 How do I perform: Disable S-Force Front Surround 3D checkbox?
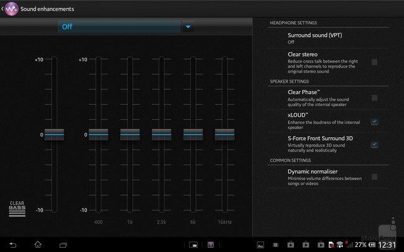pos(374,144)
